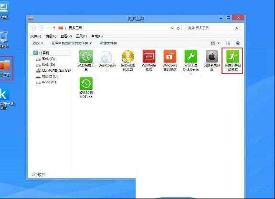Open the view options dropdown arrow
This screenshot has height=199, width=275.
pyautogui.click(x=219, y=43)
